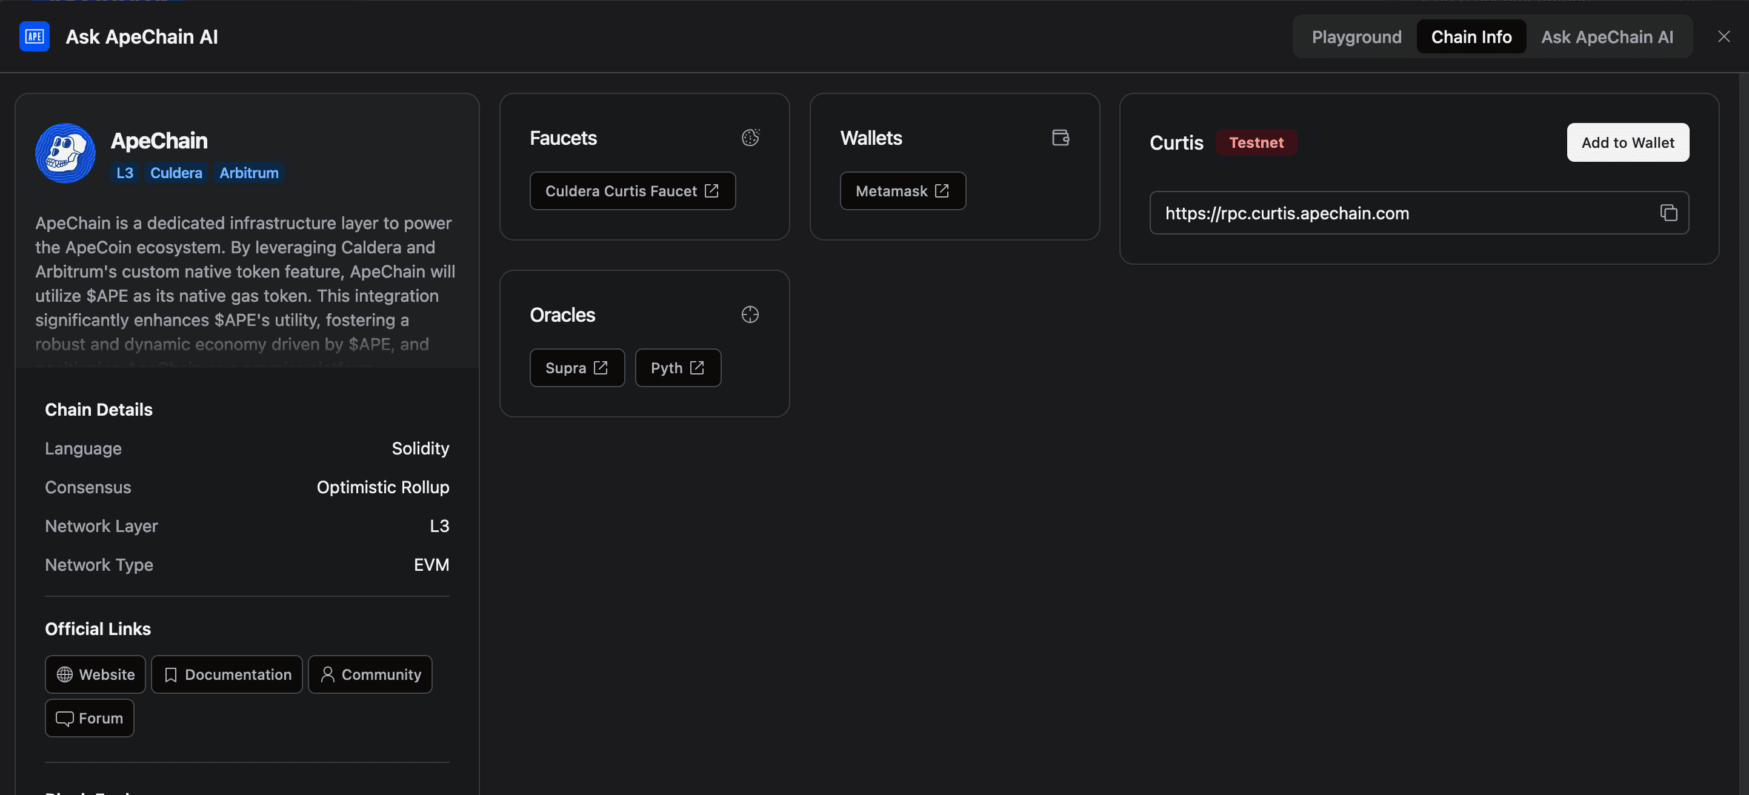
Task: Click the ApeChain title text
Action: coord(159,141)
